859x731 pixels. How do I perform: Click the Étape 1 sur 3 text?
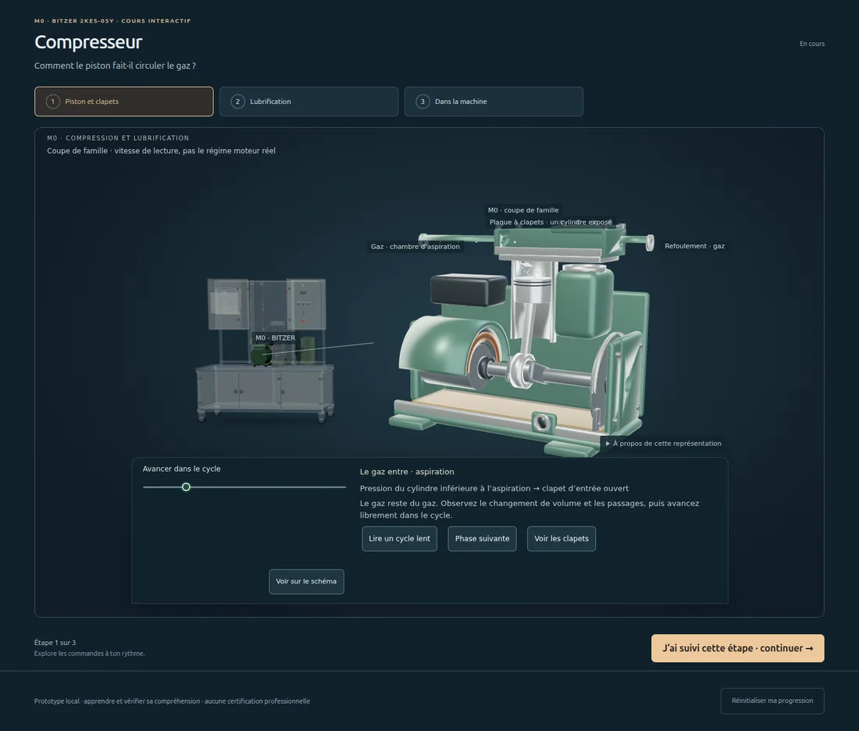55,643
